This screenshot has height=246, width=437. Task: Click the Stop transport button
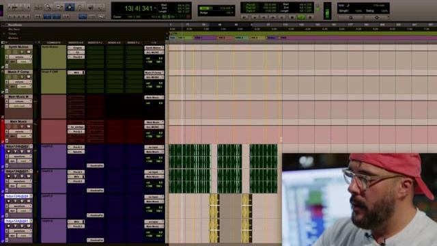tap(292, 17)
